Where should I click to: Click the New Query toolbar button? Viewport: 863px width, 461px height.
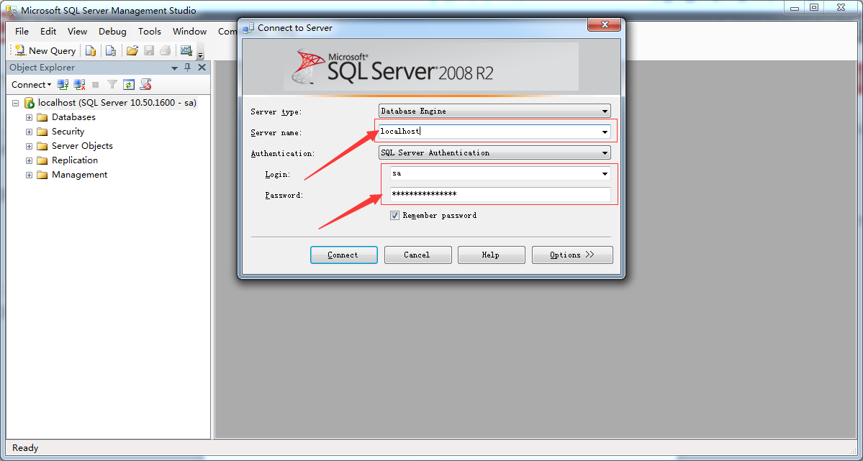coord(45,50)
